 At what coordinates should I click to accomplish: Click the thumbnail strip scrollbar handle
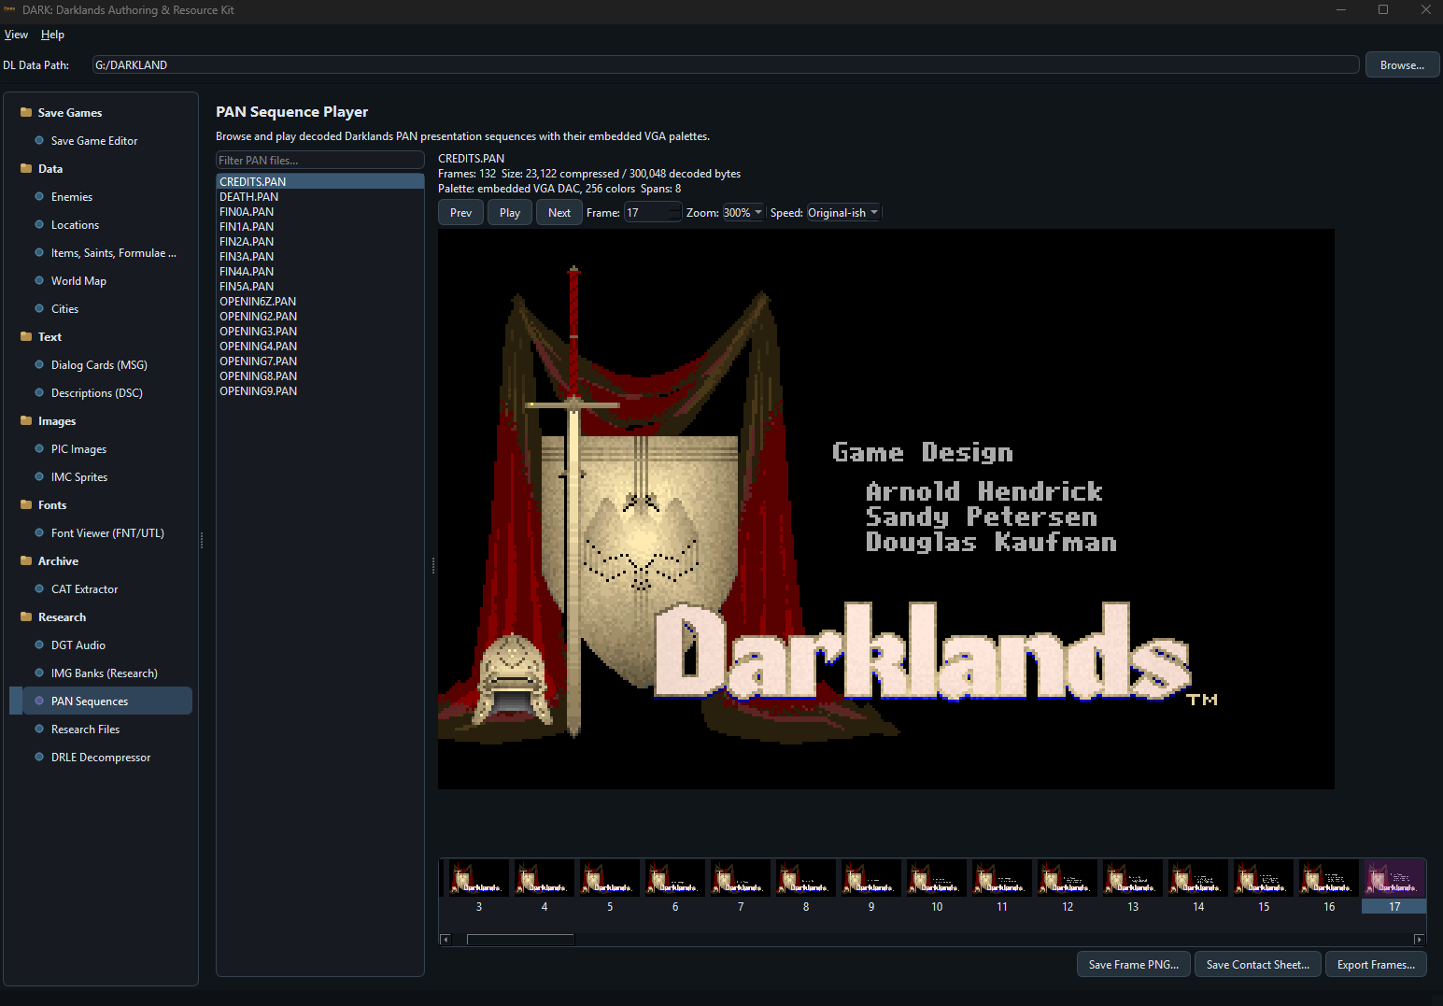coord(520,939)
